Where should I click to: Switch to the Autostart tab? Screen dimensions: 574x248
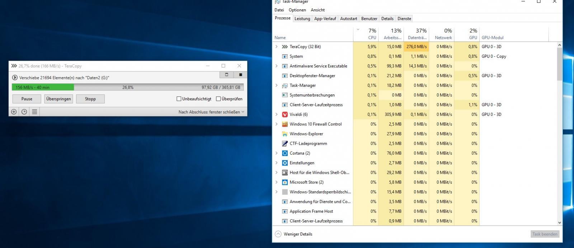click(349, 19)
